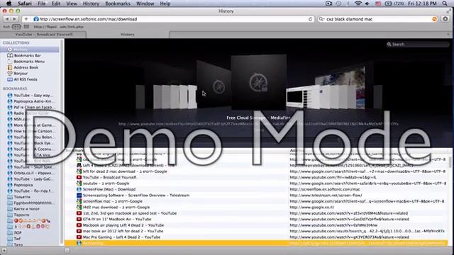Viewport: 454px width, 255px height.
Task: Click the US flag input source icon
Action: coord(378,4)
